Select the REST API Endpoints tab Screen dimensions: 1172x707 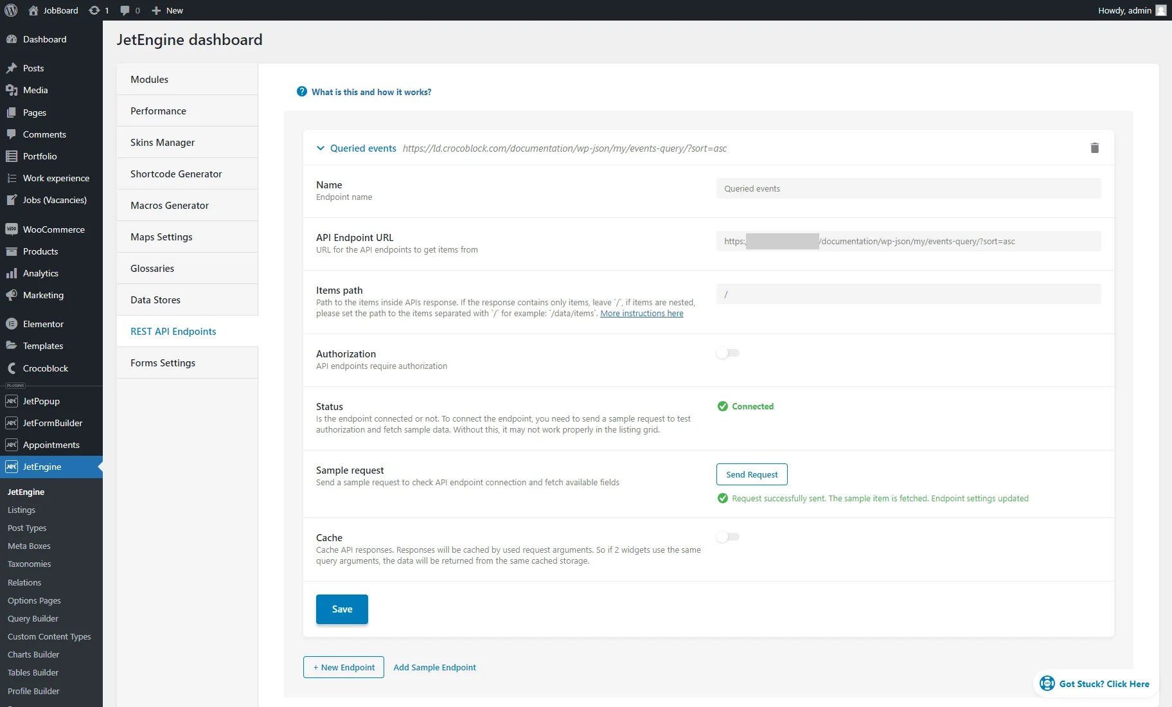tap(187, 332)
